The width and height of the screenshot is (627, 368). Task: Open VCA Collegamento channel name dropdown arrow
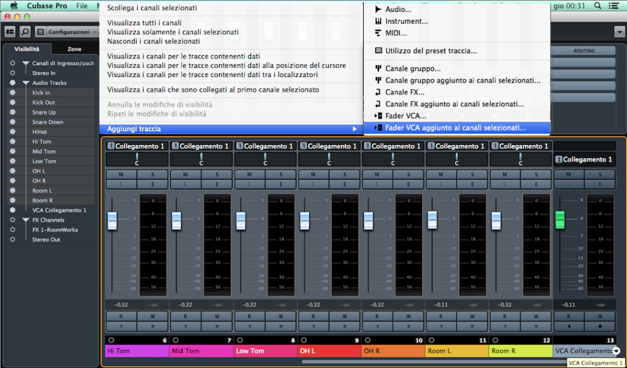(616, 351)
